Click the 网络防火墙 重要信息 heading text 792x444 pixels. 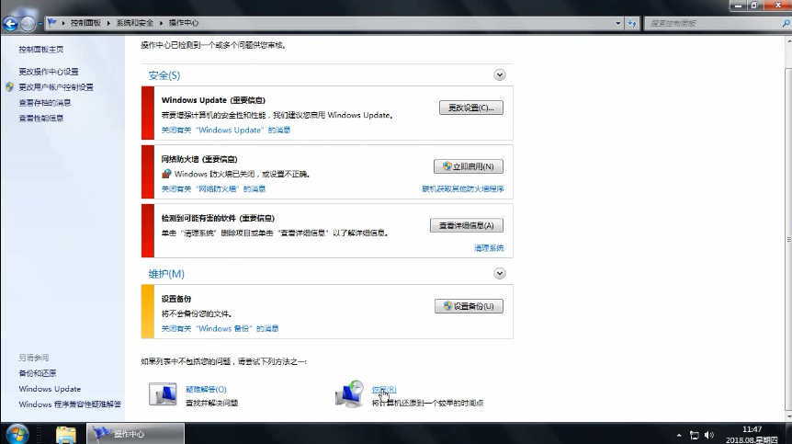tap(199, 159)
